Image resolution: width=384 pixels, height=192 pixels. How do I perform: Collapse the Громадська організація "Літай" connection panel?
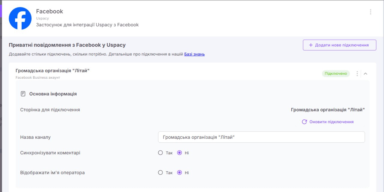[x=365, y=74]
